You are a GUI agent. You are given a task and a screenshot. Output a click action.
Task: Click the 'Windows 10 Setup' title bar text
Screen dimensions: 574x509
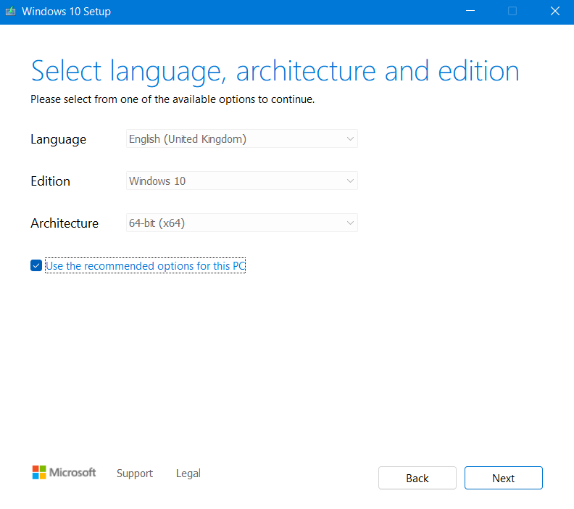66,12
